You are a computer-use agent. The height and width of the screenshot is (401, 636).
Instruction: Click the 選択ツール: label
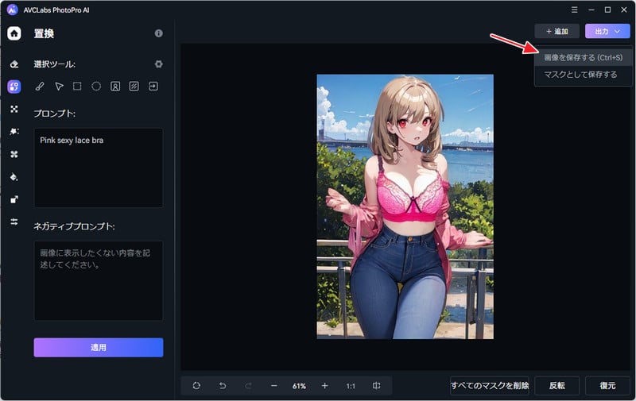point(54,64)
